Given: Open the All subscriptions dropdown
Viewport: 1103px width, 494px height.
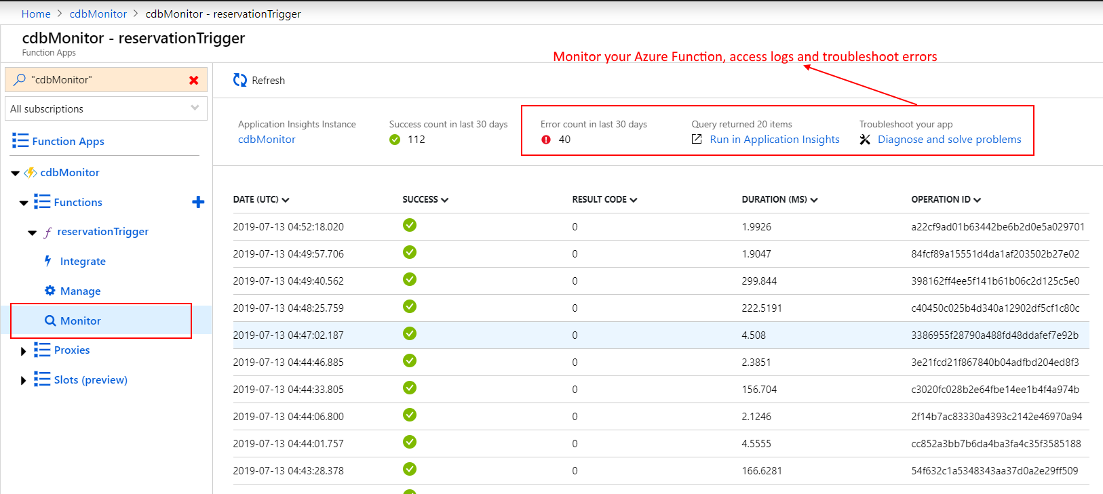Looking at the screenshot, I should click(106, 108).
